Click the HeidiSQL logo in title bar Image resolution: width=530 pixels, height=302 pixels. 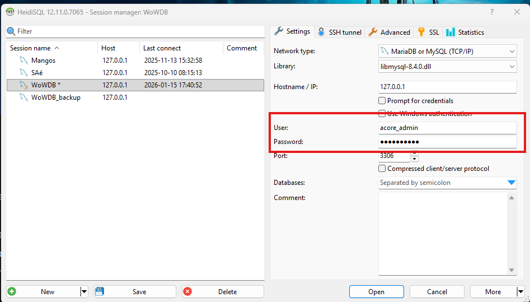tap(10, 12)
